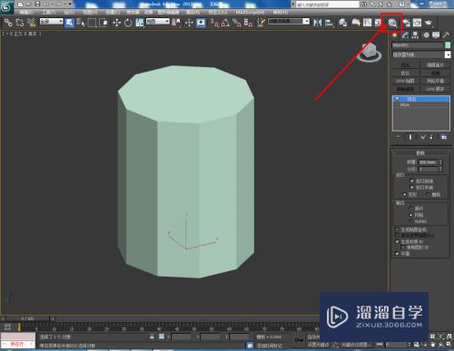The height and width of the screenshot is (351, 454).
Task: Open the Modifier List dropdown
Action: [421, 54]
